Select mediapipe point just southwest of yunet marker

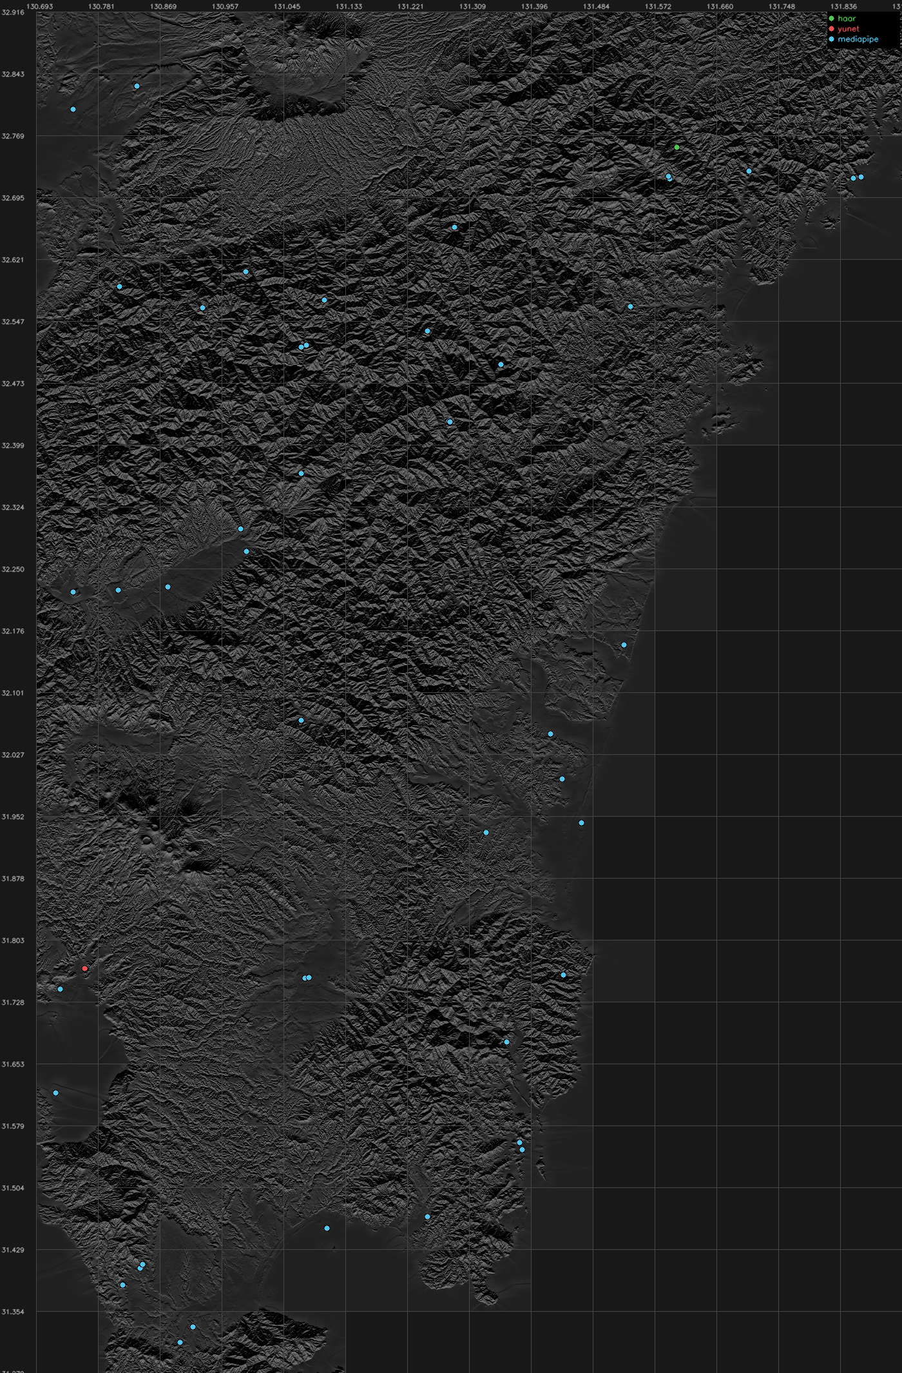tap(61, 989)
